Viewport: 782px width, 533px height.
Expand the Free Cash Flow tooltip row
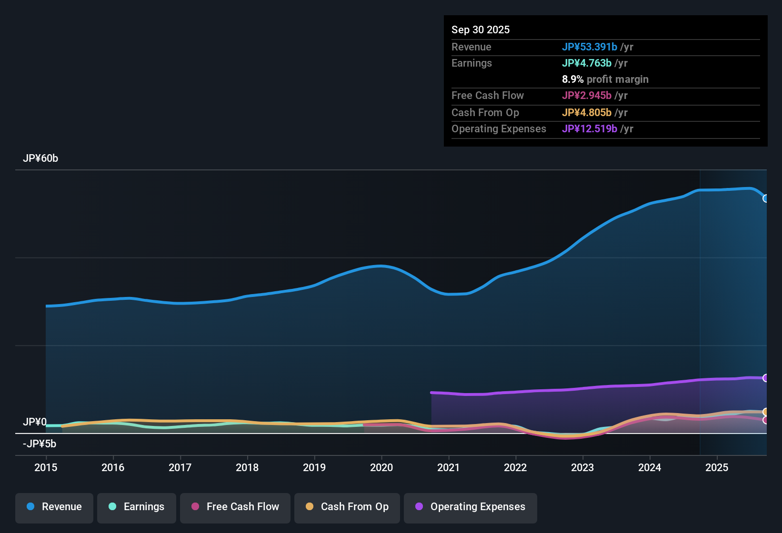(x=605, y=96)
